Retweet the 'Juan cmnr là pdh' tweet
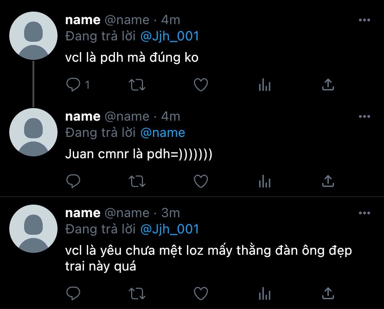Image resolution: width=384 pixels, height=309 pixels. pos(137,181)
